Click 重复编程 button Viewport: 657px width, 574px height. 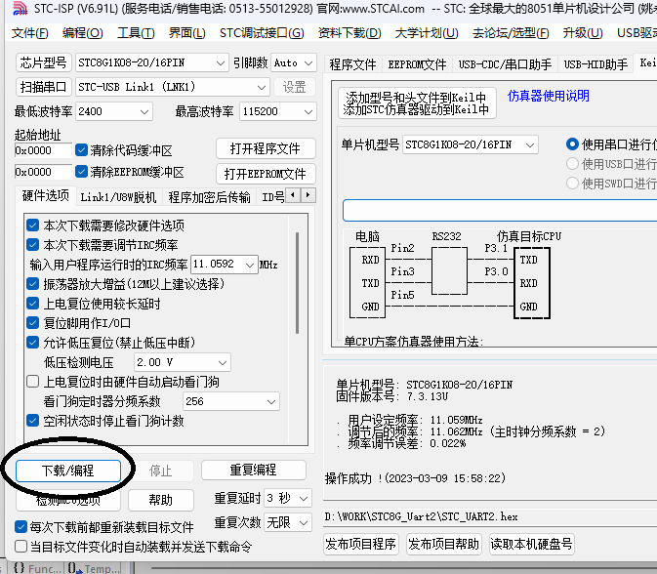[254, 470]
